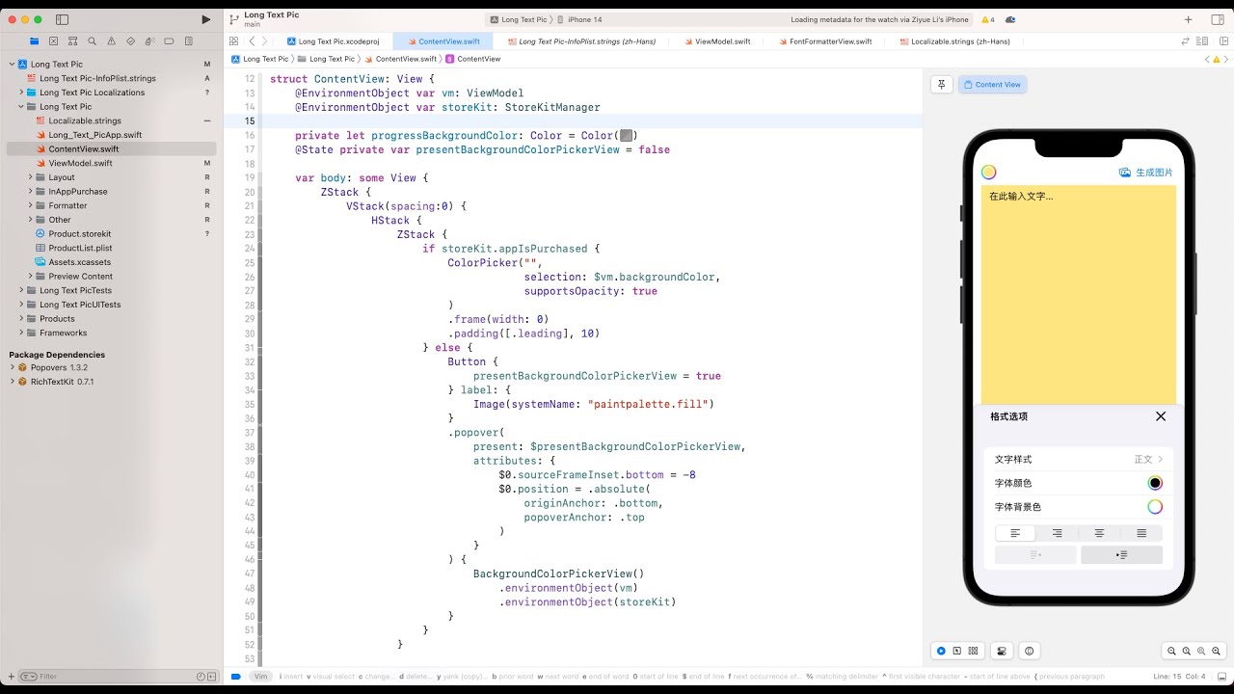This screenshot has height=694, width=1234.
Task: Expand the Other group
Action: 31,220
